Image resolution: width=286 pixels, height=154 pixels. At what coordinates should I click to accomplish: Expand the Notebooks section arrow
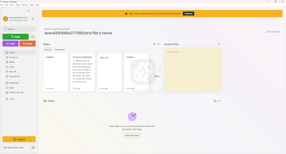pos(4,83)
